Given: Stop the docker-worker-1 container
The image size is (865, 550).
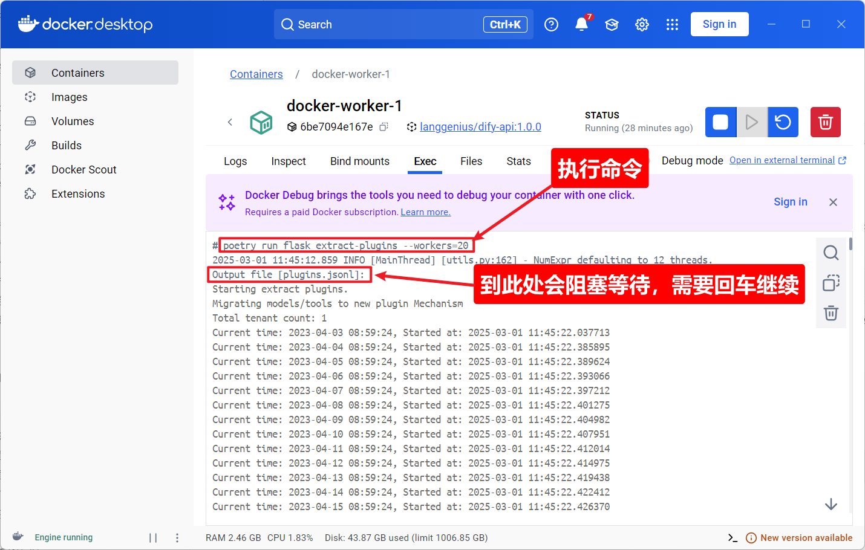Looking at the screenshot, I should tap(720, 122).
